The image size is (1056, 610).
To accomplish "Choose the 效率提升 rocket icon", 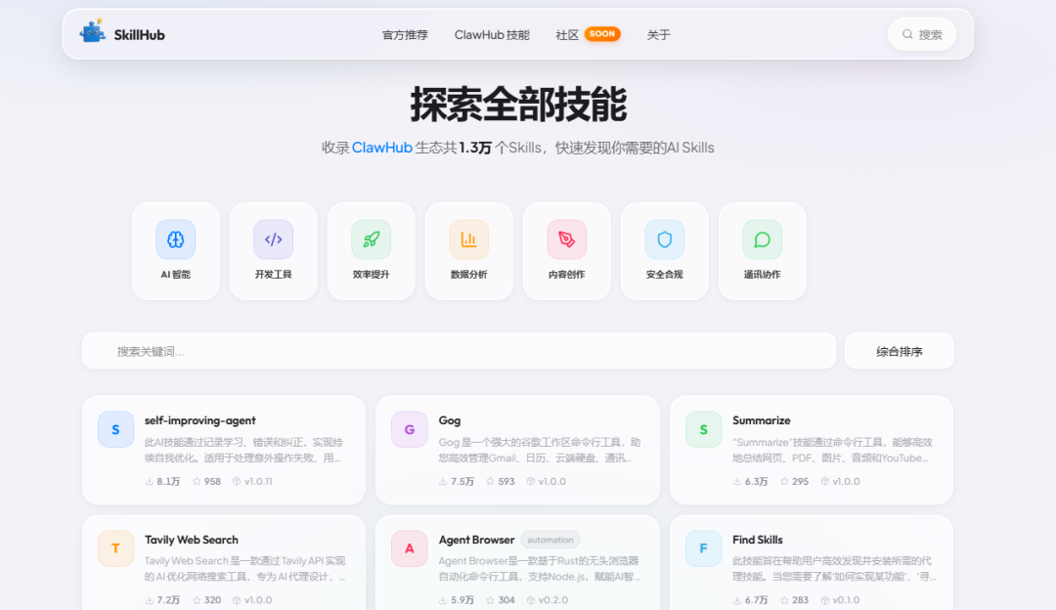I will click(372, 240).
